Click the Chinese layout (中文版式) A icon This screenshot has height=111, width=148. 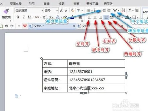(115, 10)
